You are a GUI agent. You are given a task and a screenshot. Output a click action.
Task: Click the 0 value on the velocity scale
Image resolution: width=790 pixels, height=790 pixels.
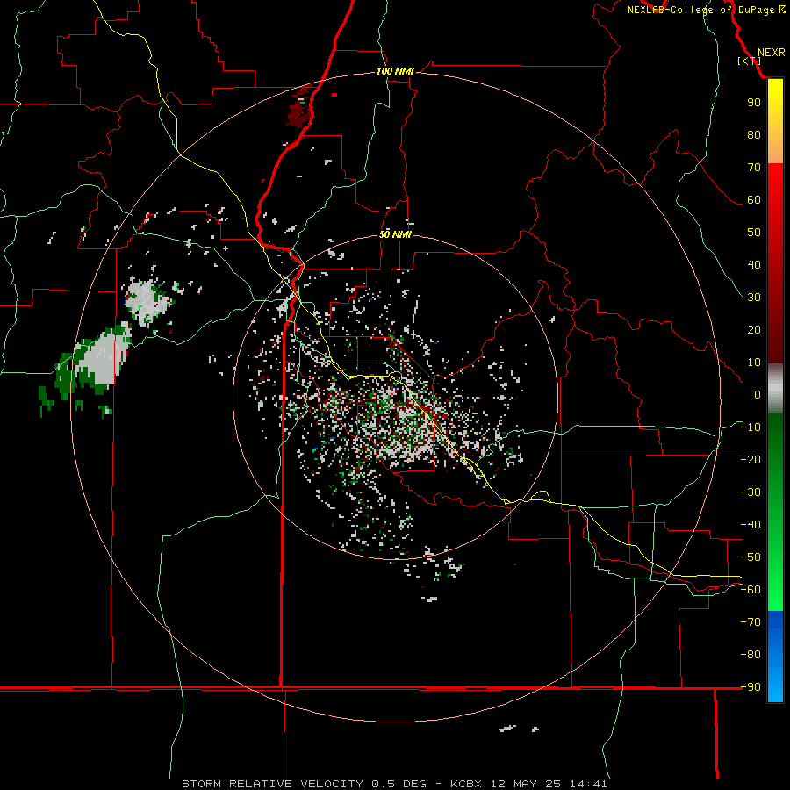click(758, 394)
